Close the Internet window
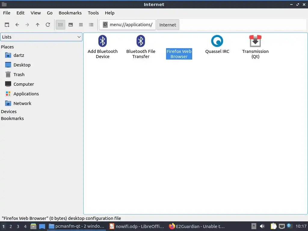Viewport: 308px width, 231px height. point(304,4)
